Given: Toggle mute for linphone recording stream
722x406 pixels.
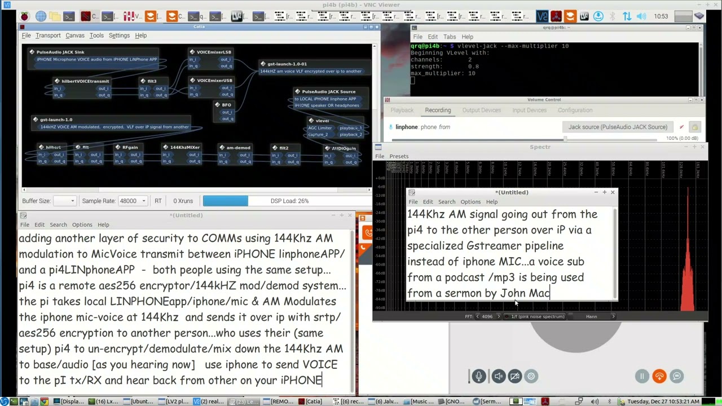Looking at the screenshot, I should pyautogui.click(x=681, y=127).
